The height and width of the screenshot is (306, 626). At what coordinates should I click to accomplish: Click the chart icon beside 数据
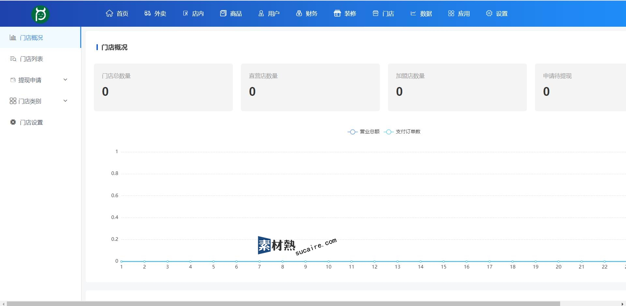(x=413, y=13)
